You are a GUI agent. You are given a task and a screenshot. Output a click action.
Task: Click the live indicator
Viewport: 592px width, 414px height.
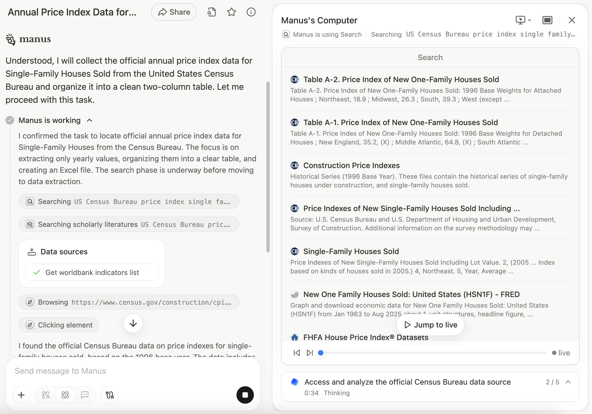[x=561, y=353]
